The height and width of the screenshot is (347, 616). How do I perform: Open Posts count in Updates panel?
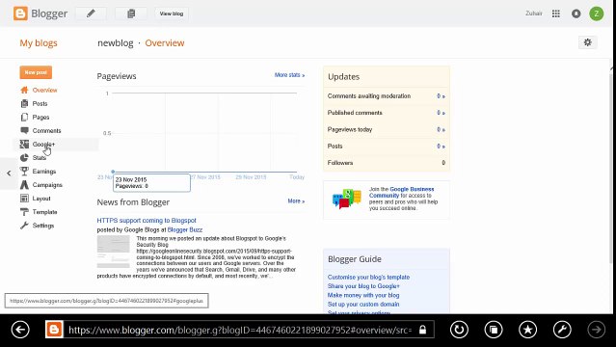point(441,147)
